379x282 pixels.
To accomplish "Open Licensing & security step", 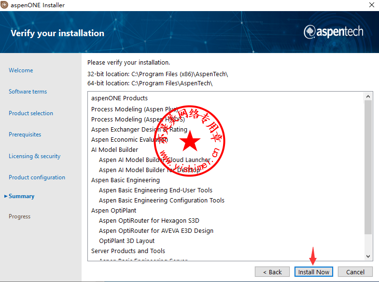I will coord(35,156).
